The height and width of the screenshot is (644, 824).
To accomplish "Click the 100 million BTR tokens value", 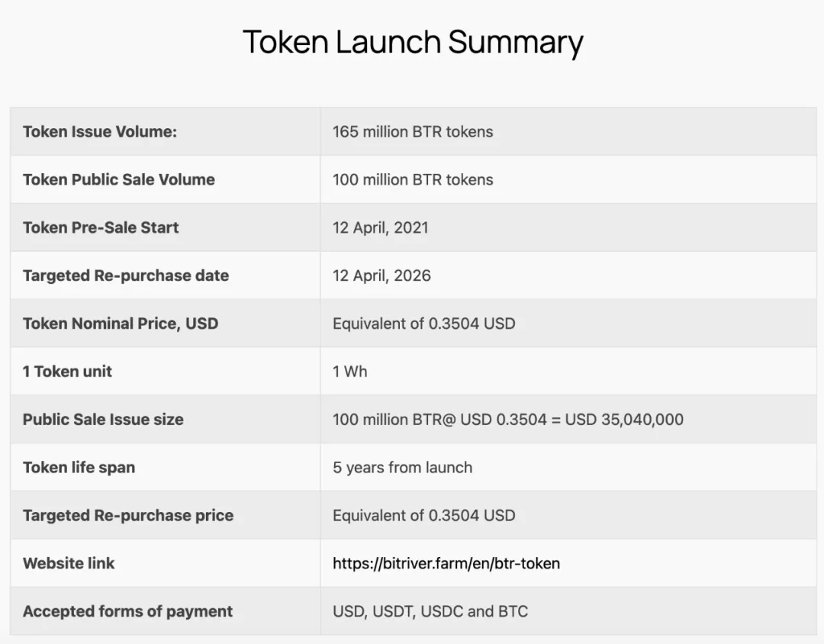I will (413, 179).
